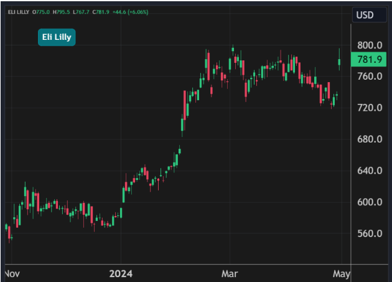392x282 pixels.
Task: Click the current price tag 781.9
Action: (x=369, y=60)
